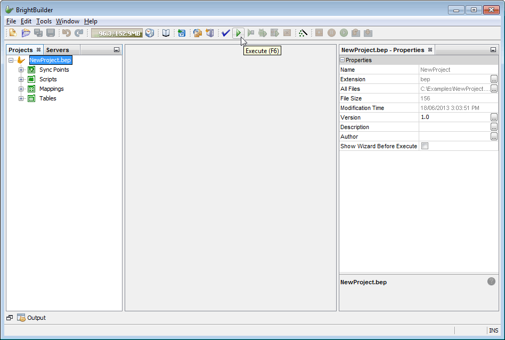The width and height of the screenshot is (505, 340).
Task: Click the ellipsis button for Author
Action: point(494,137)
